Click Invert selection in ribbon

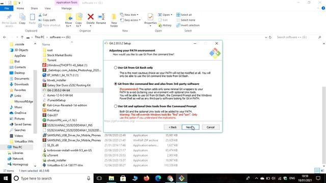[x=188, y=25]
